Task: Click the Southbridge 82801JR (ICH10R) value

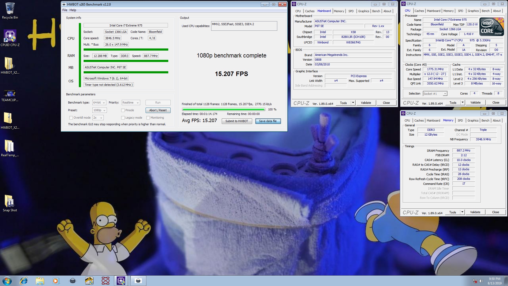Action: (353, 37)
